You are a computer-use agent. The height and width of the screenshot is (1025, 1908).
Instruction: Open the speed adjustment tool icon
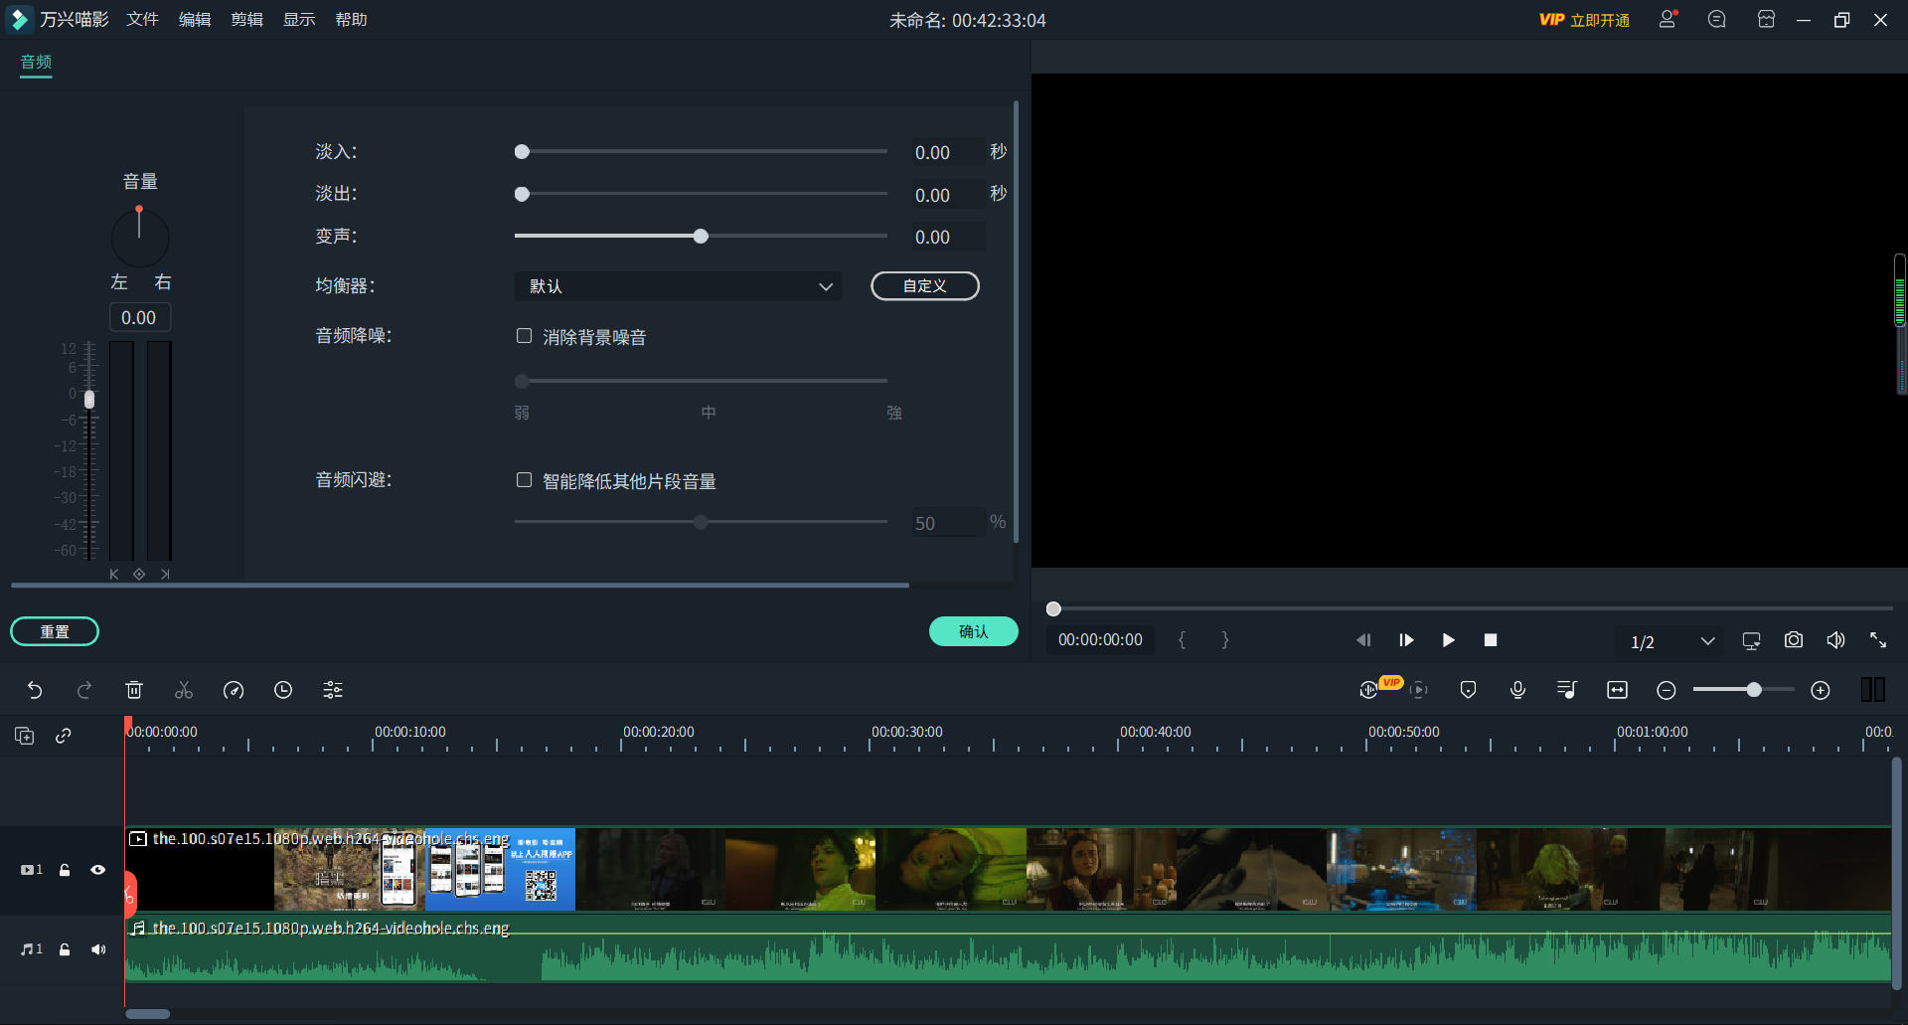tap(233, 689)
